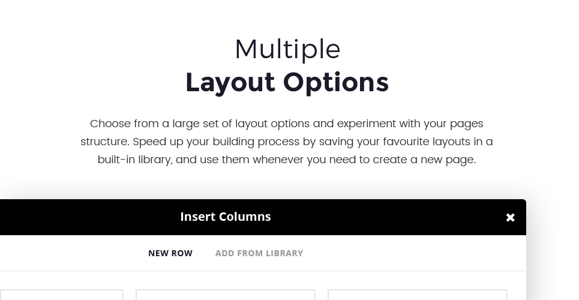Screen dimensions: 579x300
Task: Click the paragraph line starting with Choose
Action: click(287, 124)
